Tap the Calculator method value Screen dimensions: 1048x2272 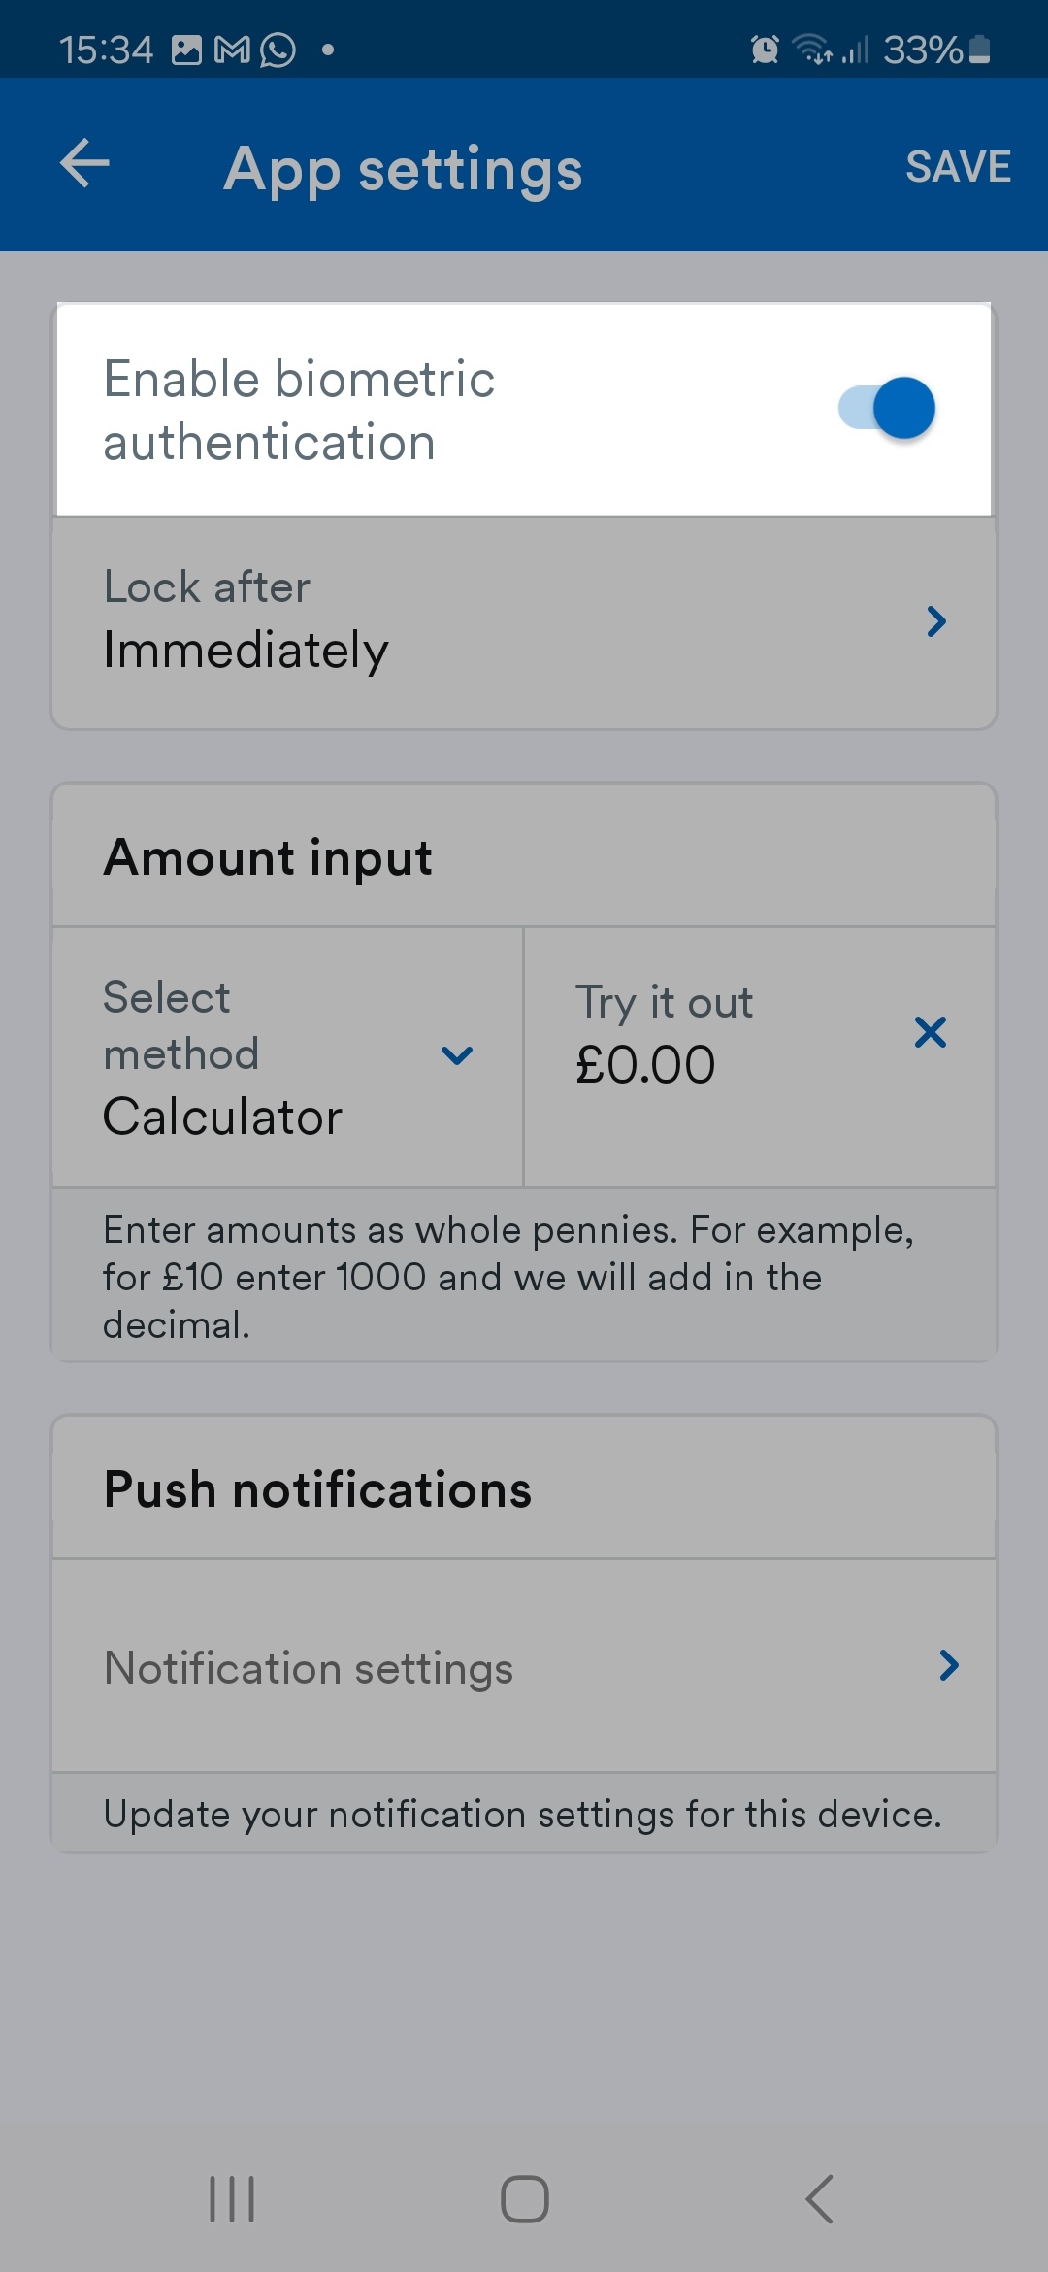pos(223,1117)
